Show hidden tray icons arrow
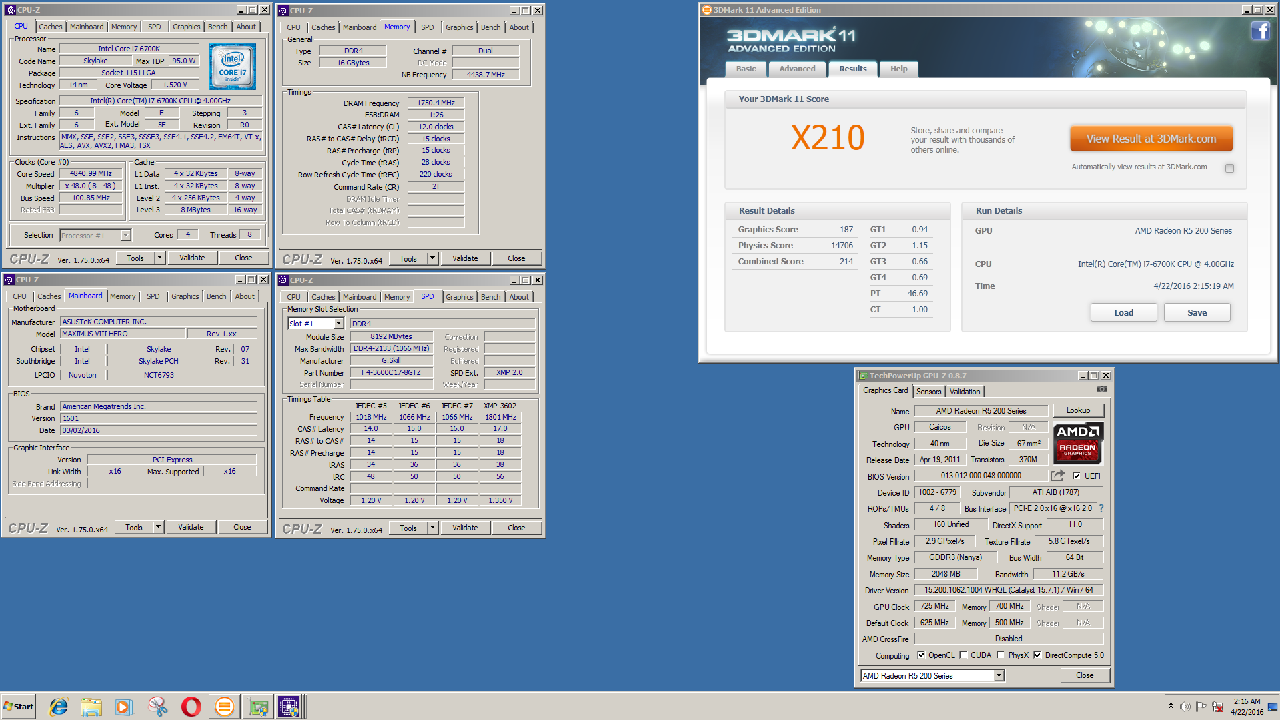Viewport: 1280px width, 720px height. [x=1171, y=706]
